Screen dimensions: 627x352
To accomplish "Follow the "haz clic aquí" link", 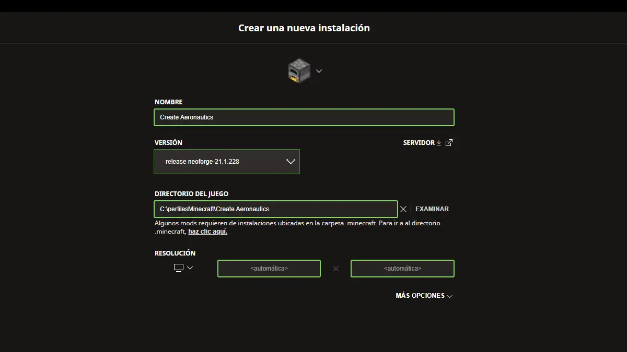I will [x=207, y=231].
